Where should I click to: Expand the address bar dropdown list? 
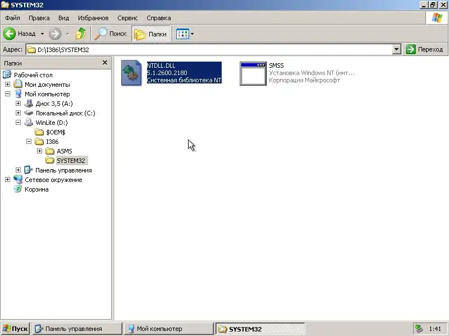tap(396, 50)
